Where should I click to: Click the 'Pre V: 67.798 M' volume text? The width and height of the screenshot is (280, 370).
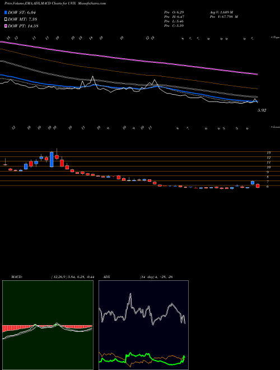click(x=223, y=17)
